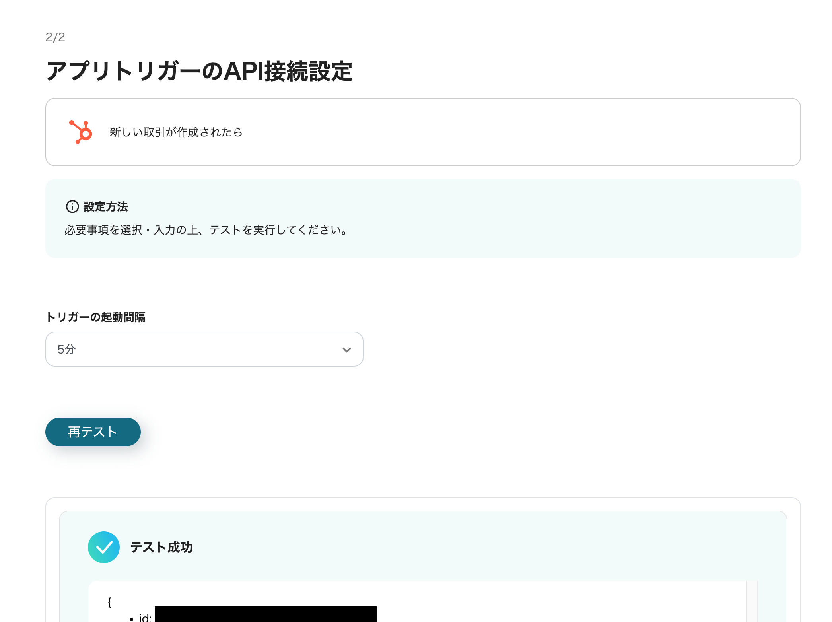Click the アプリトリガーのAPI接続設定 heading
The width and height of the screenshot is (832, 622).
click(x=200, y=72)
